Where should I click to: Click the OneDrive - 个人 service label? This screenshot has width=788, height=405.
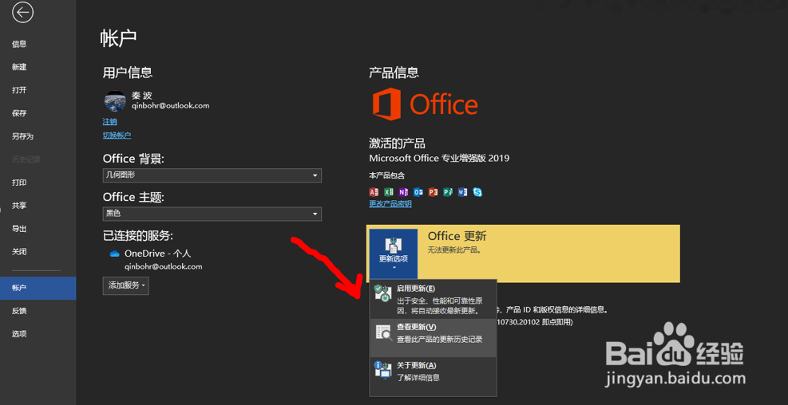[x=158, y=254]
